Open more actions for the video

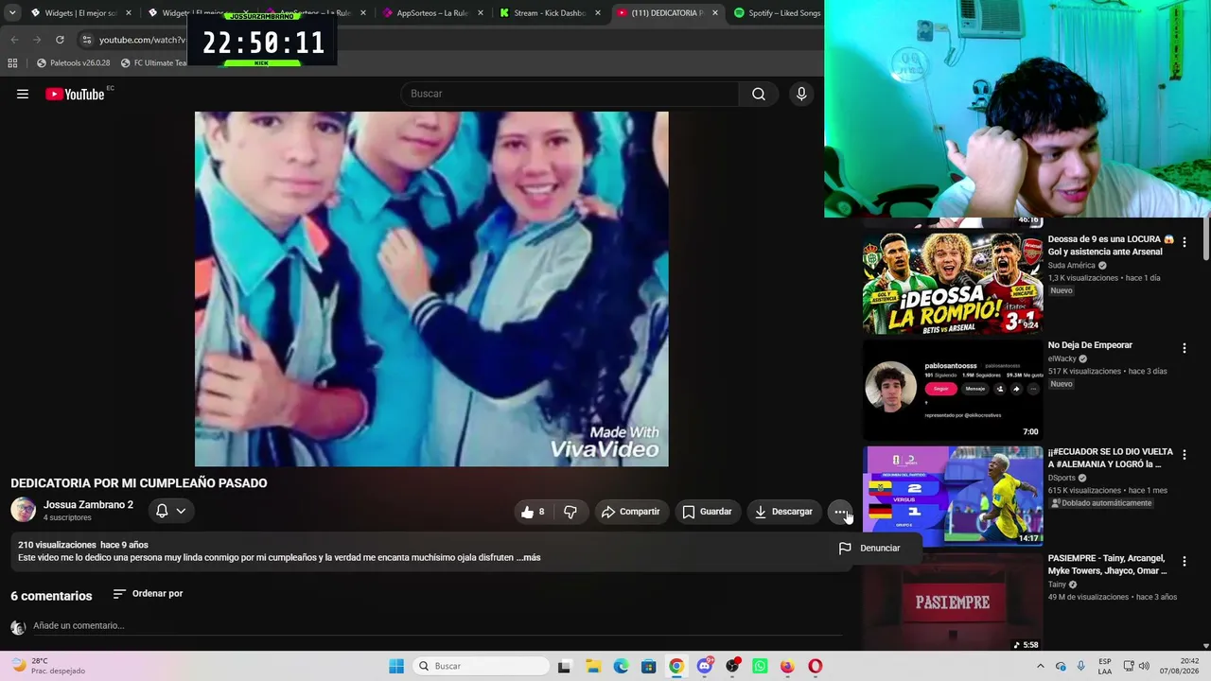click(840, 512)
